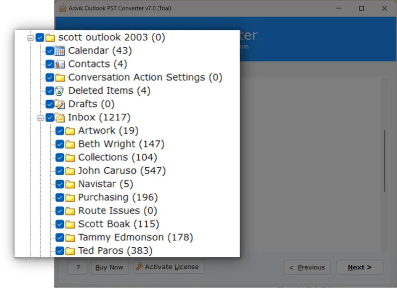Open the Activate License dialog
Viewport: 397px width, 288px height.
tap(168, 267)
